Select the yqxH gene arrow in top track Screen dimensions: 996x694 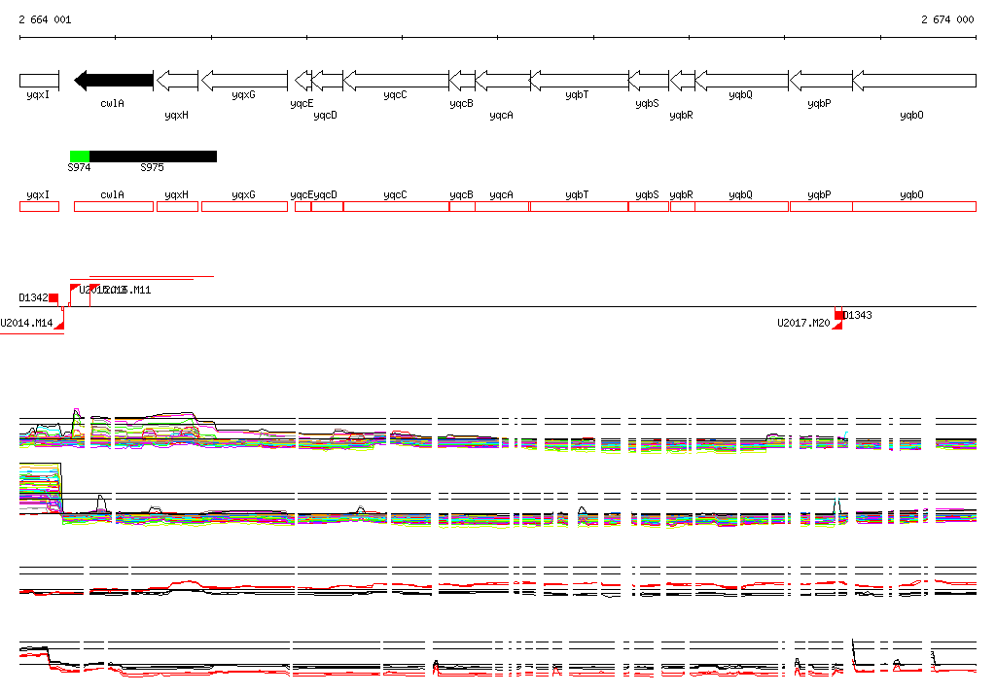coord(177,81)
